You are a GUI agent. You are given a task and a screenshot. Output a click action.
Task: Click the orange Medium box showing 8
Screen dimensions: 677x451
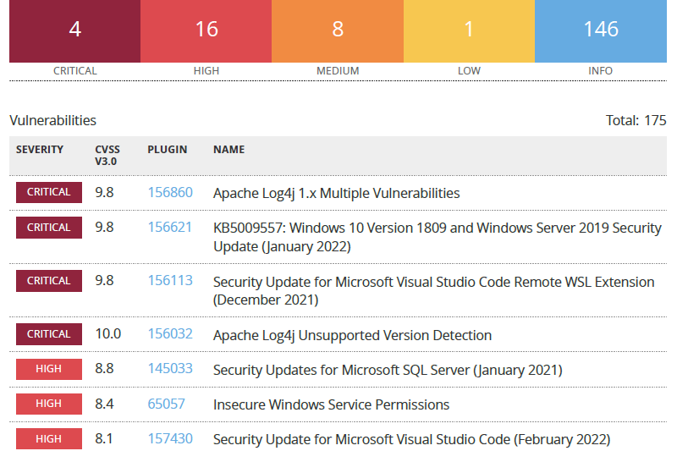tap(338, 30)
